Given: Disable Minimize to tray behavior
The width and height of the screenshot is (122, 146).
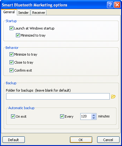Looking at the screenshot, I should pyautogui.click(x=11, y=54).
